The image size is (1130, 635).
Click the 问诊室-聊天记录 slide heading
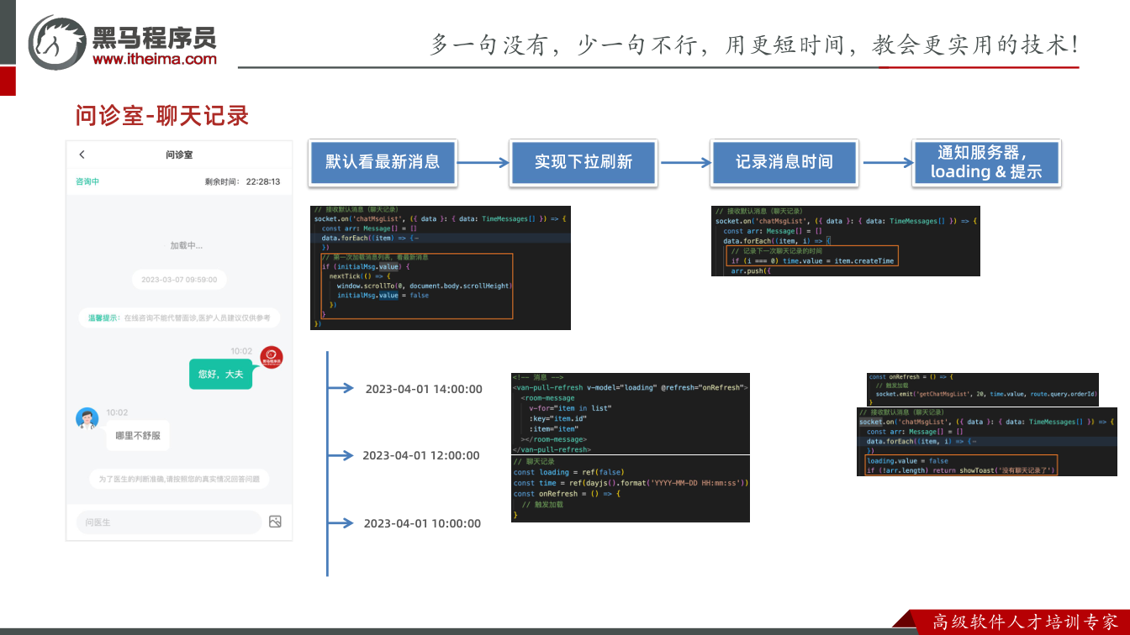click(162, 116)
